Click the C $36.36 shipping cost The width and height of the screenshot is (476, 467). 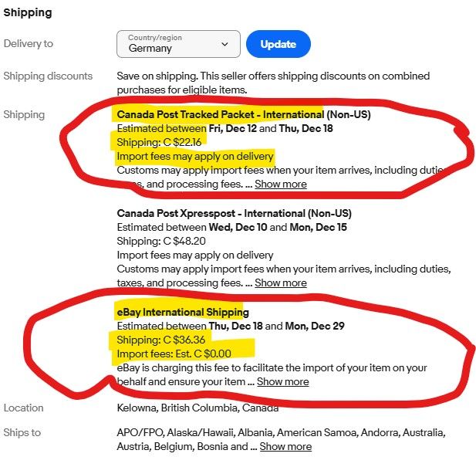(184, 340)
